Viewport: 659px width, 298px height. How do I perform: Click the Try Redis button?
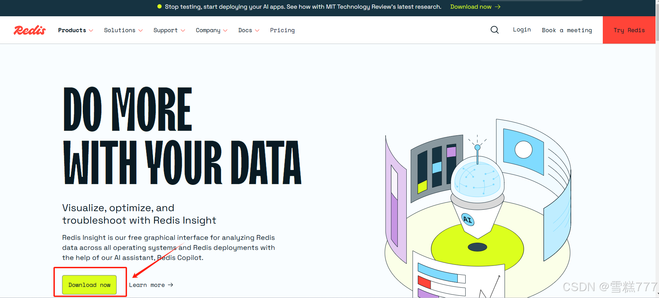click(x=629, y=30)
